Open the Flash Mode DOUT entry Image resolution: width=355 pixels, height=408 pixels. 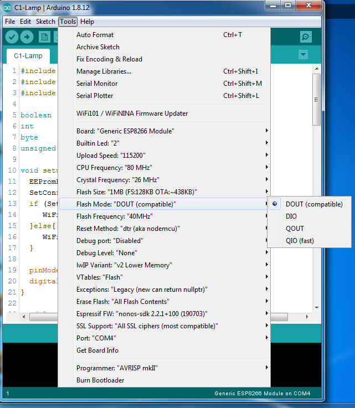(x=164, y=204)
